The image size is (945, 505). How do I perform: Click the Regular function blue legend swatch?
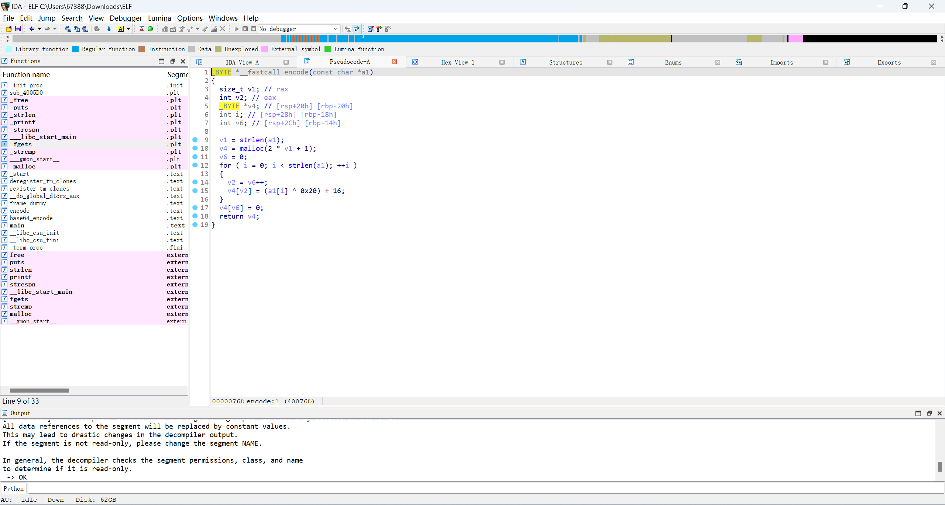(75, 49)
